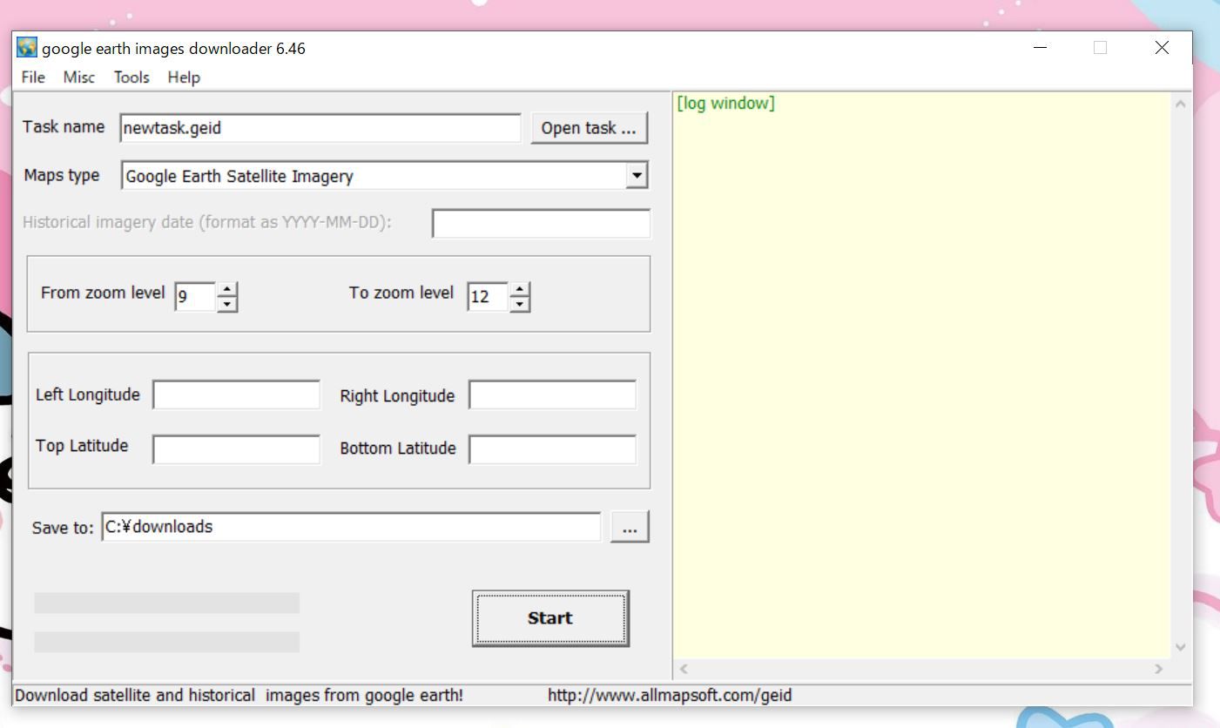This screenshot has width=1220, height=728.
Task: Click the Top Latitude field
Action: [x=236, y=448]
